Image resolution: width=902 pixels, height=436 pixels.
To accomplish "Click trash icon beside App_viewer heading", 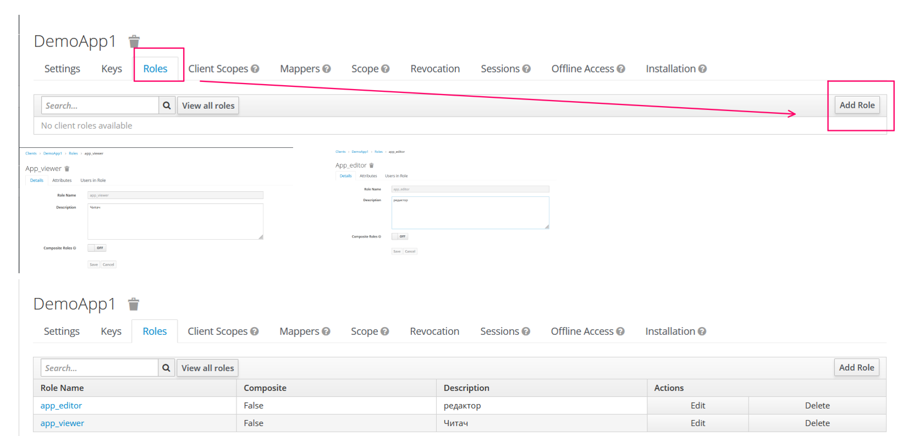I will pyautogui.click(x=67, y=169).
